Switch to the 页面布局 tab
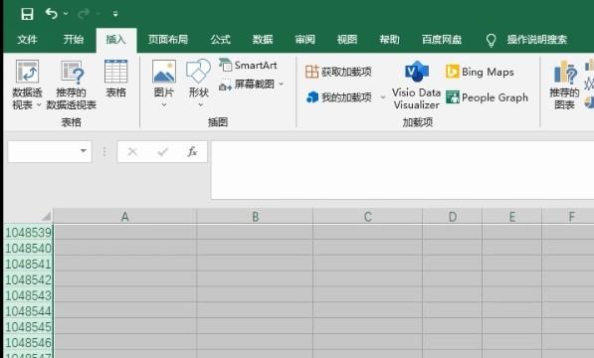594x358 pixels. pos(168,40)
